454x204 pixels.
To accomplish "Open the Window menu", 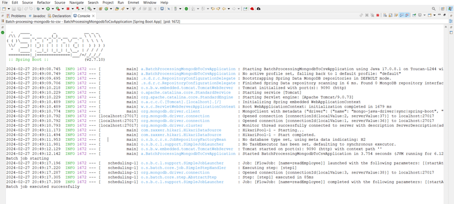I will click(150, 3).
